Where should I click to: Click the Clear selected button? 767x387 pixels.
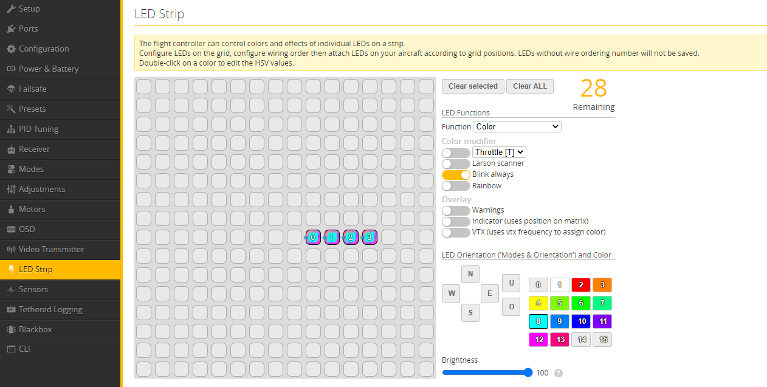473,86
